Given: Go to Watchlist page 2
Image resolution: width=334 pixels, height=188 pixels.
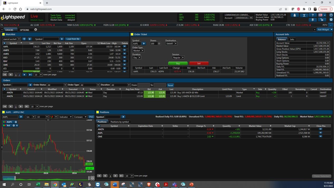Looking at the screenshot, I should (x=19, y=75).
